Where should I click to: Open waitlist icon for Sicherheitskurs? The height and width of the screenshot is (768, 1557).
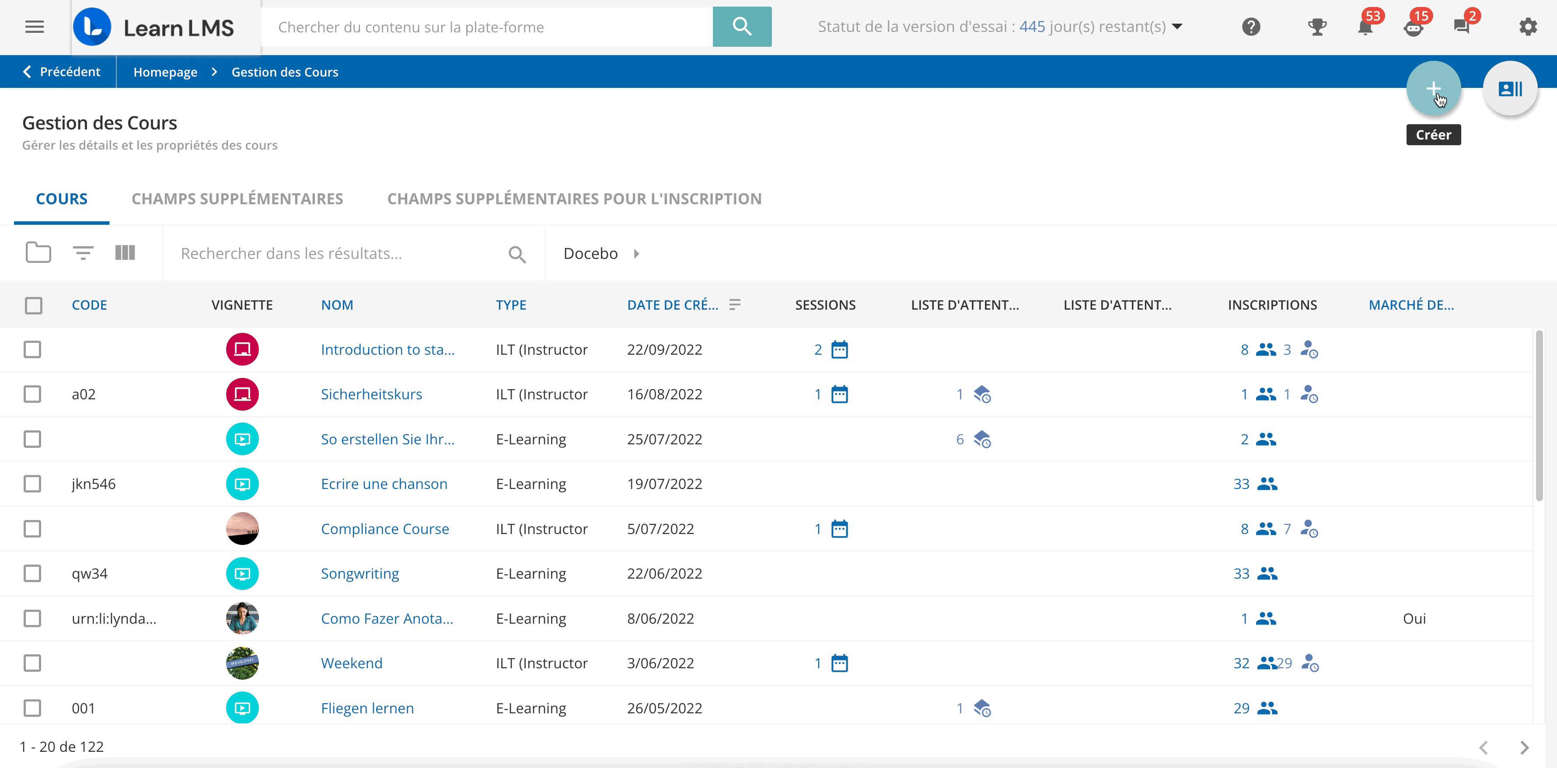point(982,394)
